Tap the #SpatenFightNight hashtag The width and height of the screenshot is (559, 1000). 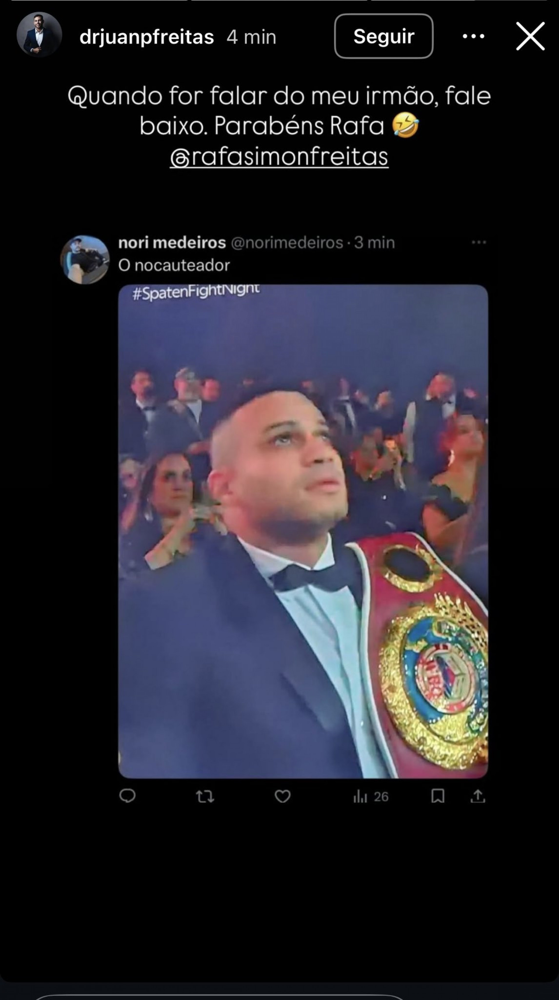[196, 292]
